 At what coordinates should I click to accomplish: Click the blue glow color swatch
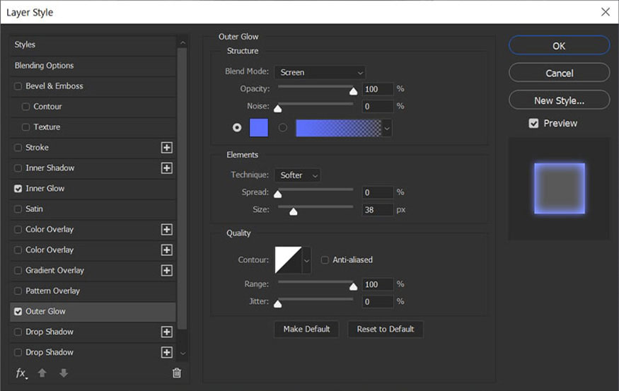click(x=259, y=127)
